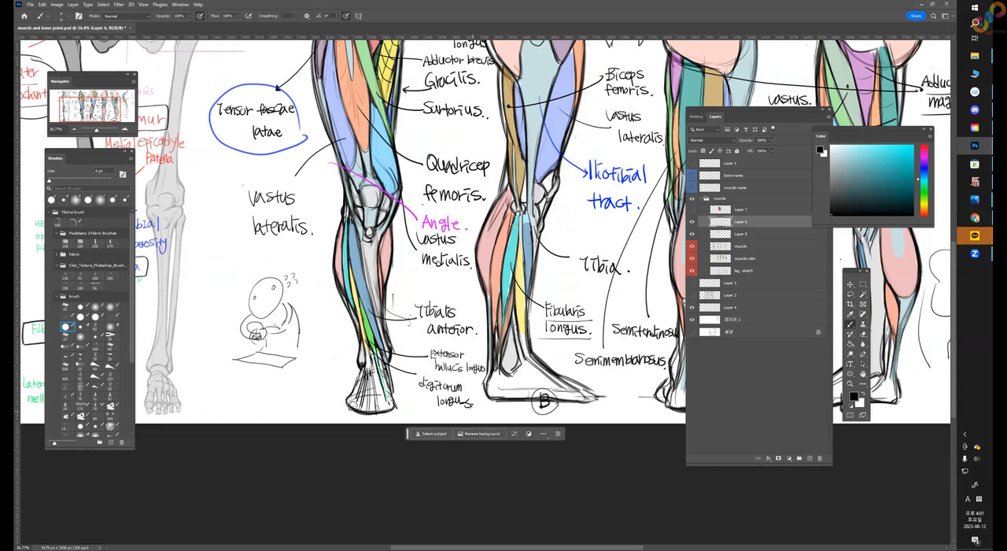Image resolution: width=1007 pixels, height=551 pixels.
Task: Open the Filter menu
Action: pos(119,4)
